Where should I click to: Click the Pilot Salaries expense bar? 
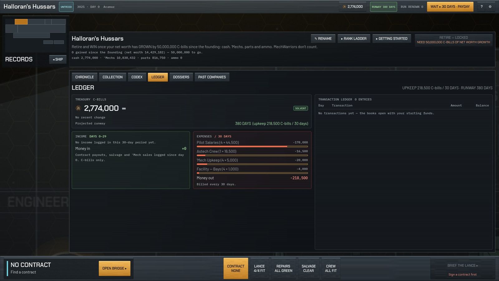tap(252, 146)
